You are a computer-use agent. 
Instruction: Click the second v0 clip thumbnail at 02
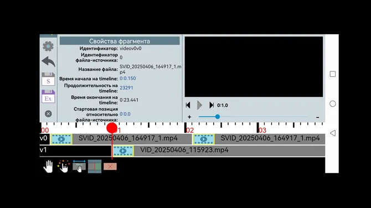click(203, 139)
